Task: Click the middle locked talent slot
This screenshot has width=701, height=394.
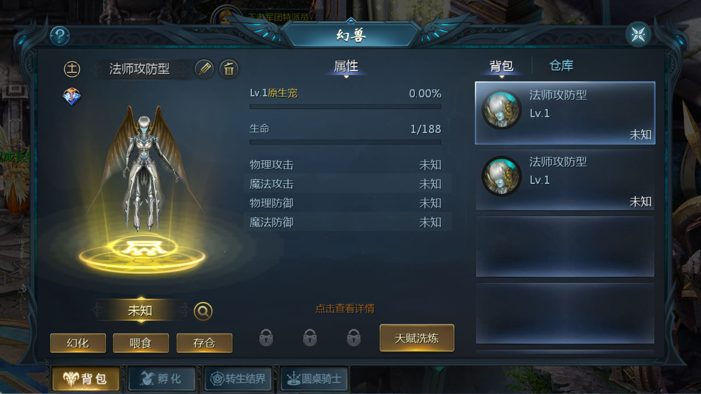Action: pos(310,338)
